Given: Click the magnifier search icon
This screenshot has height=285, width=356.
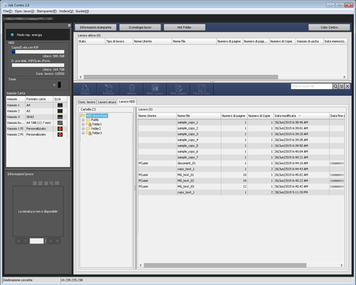Looking at the screenshot, I should tap(336, 86).
